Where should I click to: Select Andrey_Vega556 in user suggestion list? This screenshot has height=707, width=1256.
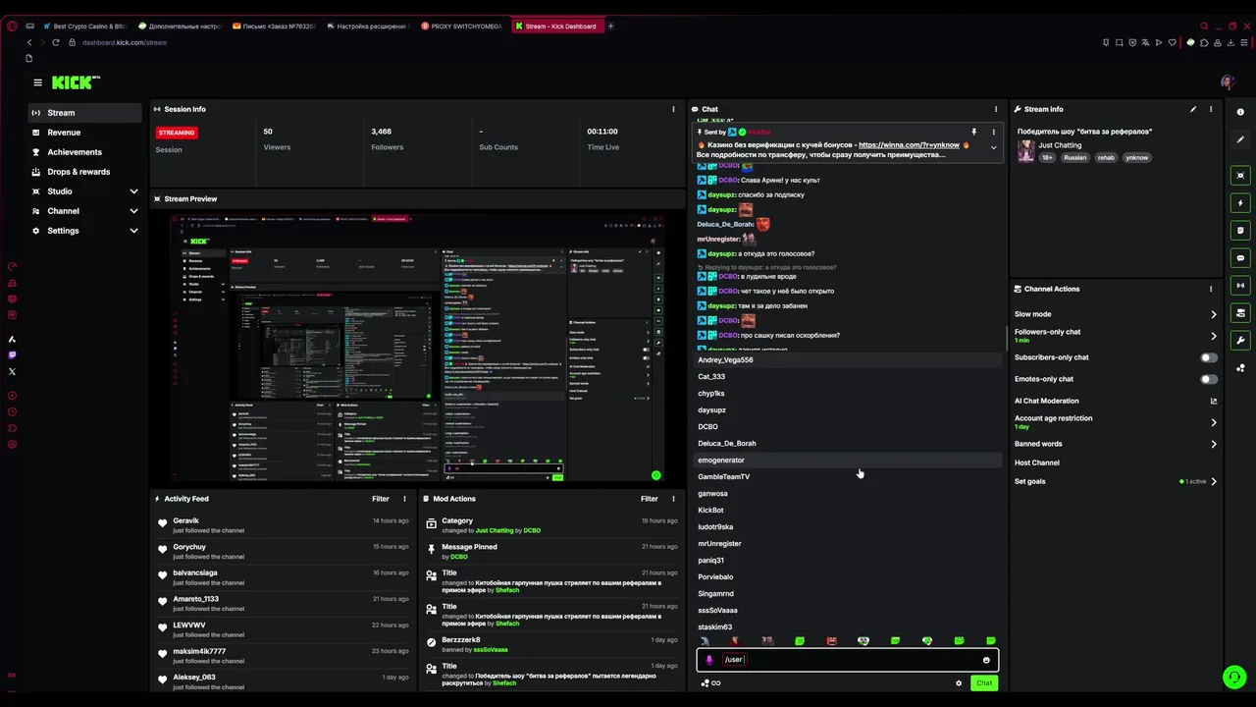click(848, 360)
